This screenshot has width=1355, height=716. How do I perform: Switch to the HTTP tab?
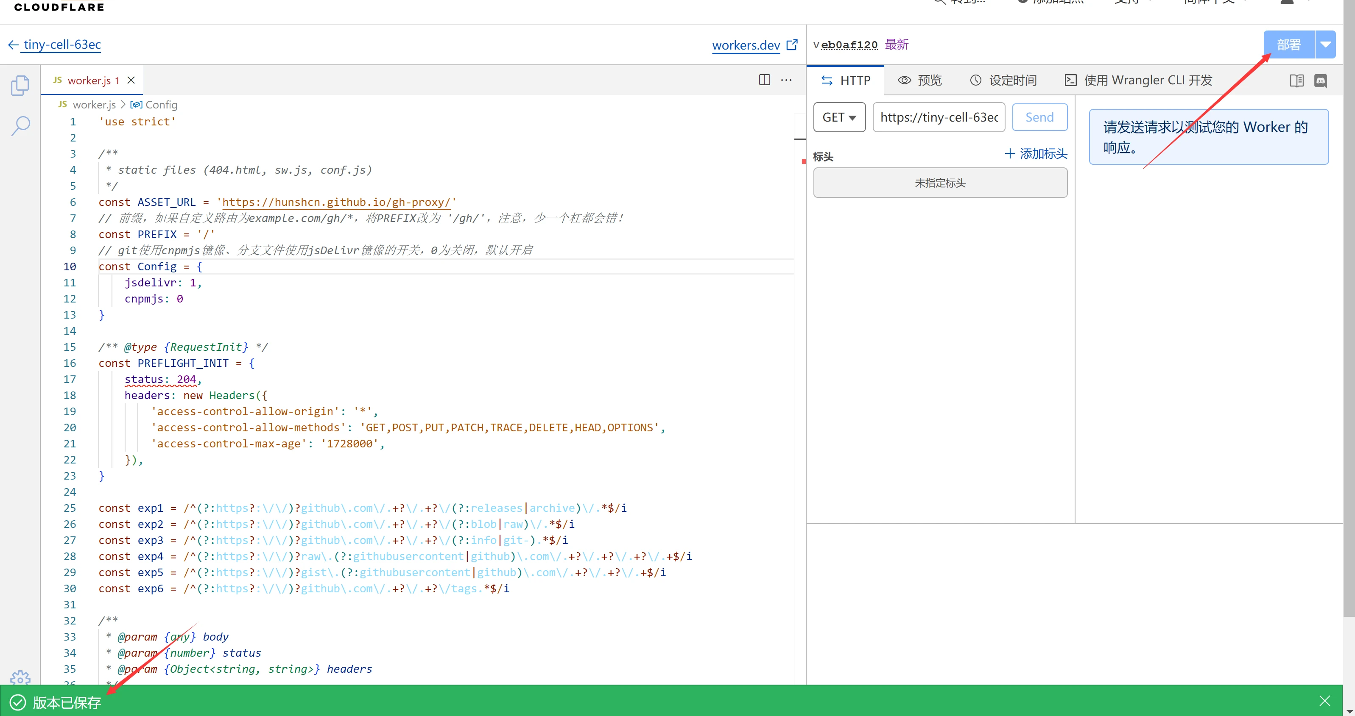(x=845, y=80)
